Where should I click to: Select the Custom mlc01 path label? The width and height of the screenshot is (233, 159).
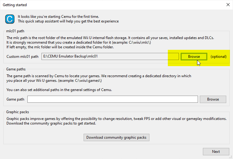coord(22,57)
